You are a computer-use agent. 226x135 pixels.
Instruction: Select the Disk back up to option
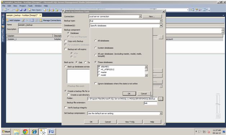click(77, 62)
